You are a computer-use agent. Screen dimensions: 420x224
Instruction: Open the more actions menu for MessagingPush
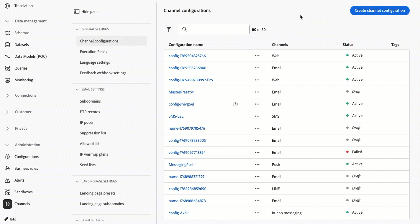pyautogui.click(x=257, y=164)
